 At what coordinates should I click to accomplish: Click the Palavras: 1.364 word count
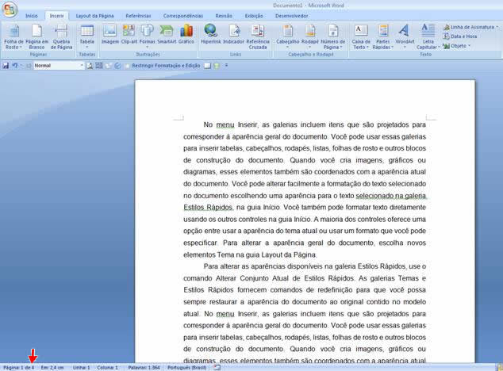tap(144, 368)
